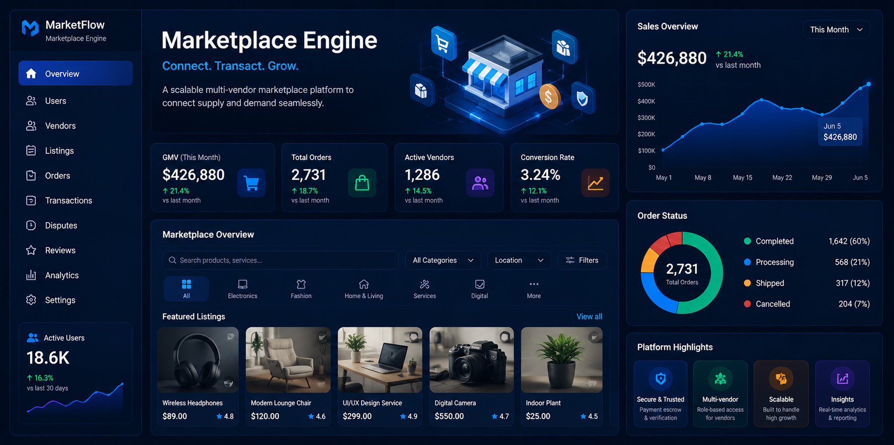This screenshot has height=445, width=894.
Task: Click the Conversion Rate chart icon
Action: click(x=596, y=183)
